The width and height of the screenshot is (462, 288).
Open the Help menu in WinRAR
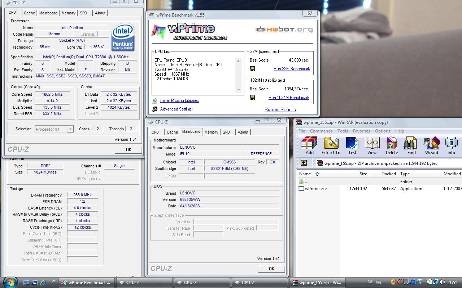tap(400, 131)
